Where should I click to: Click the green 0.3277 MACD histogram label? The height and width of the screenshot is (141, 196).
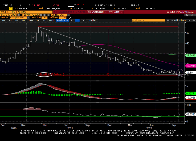pos(191,93)
